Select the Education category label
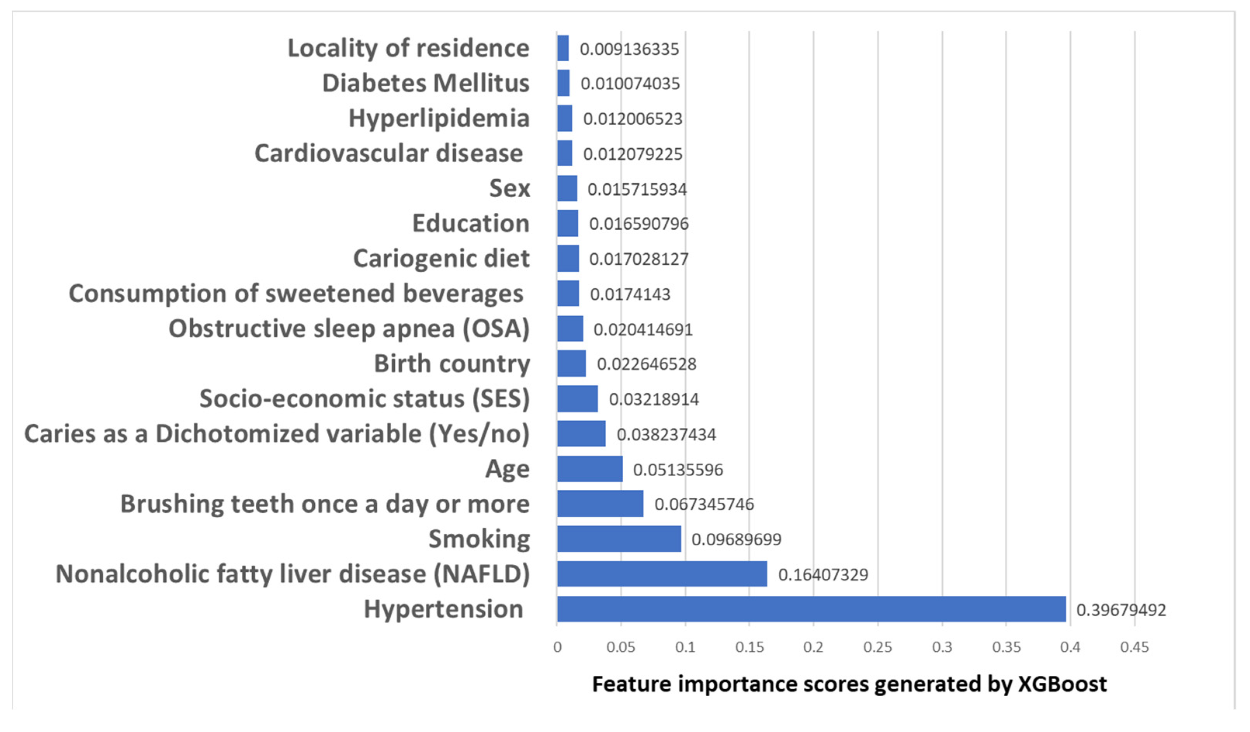Viewport: 1250px width, 732px height. tap(471, 223)
